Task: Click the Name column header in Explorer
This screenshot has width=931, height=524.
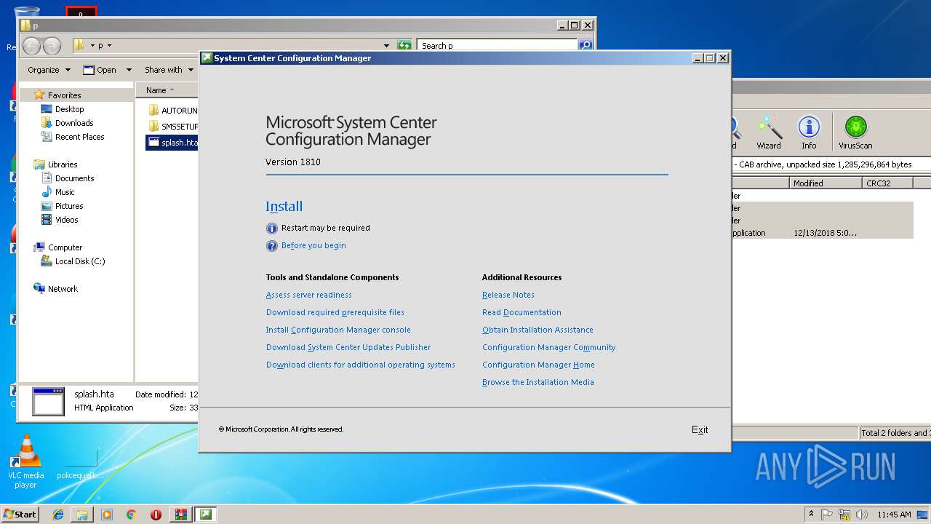Action: click(167, 90)
